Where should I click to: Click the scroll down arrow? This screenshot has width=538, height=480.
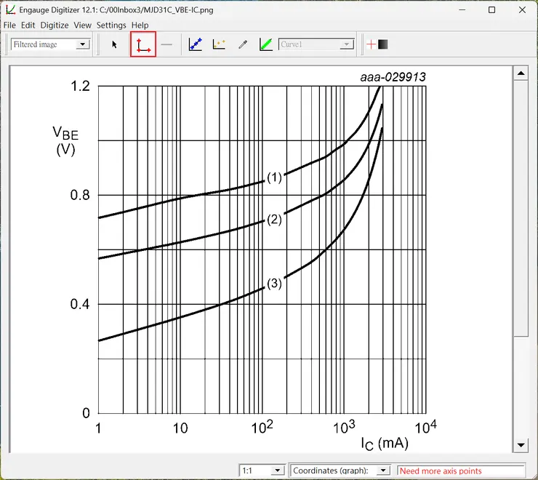tap(521, 445)
